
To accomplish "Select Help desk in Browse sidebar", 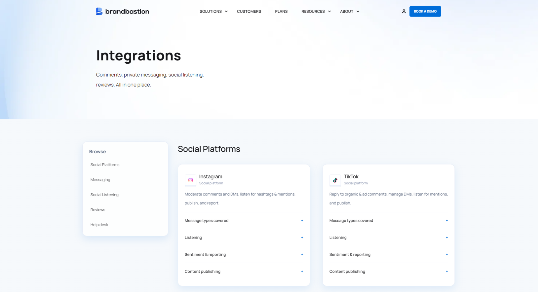I will pyautogui.click(x=99, y=225).
